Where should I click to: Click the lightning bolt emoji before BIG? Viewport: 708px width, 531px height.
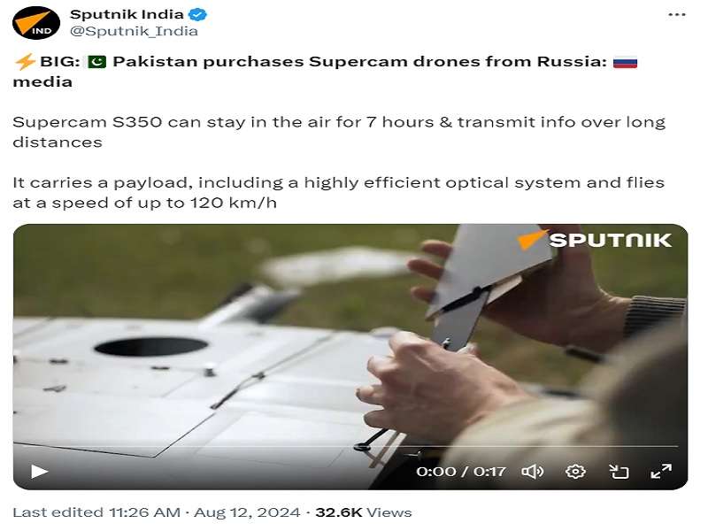pyautogui.click(x=25, y=61)
